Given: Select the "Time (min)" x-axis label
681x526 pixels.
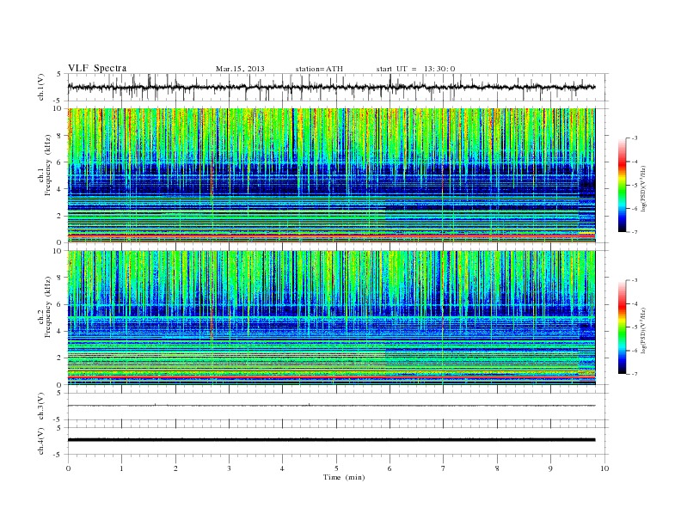Looking at the screenshot, I should click(x=344, y=477).
